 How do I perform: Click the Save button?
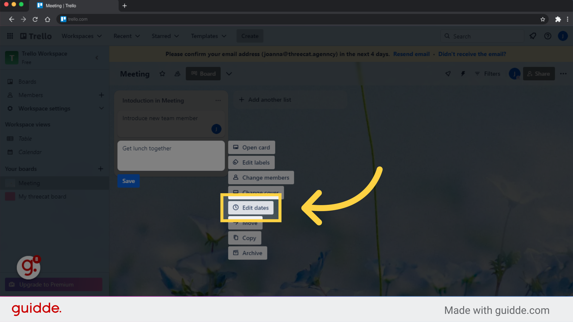coord(128,181)
